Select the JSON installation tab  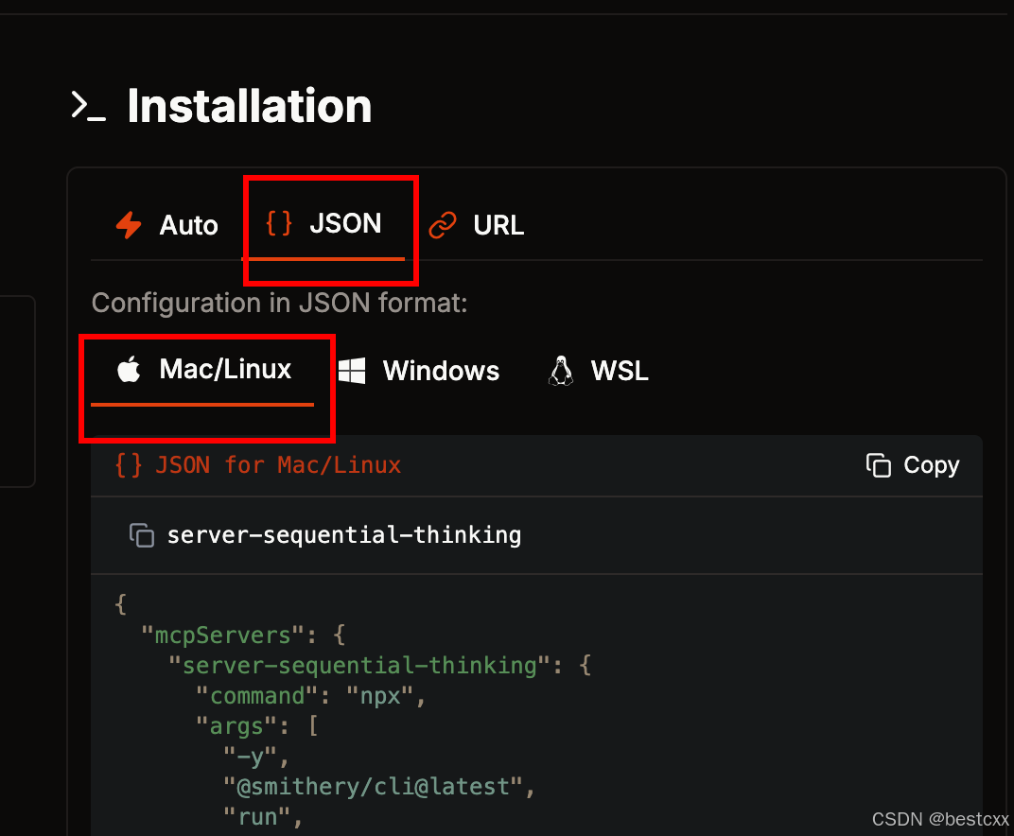[323, 224]
